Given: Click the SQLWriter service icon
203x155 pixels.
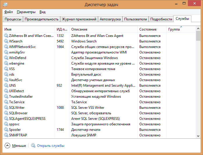Looking at the screenshot, I should (6, 108).
